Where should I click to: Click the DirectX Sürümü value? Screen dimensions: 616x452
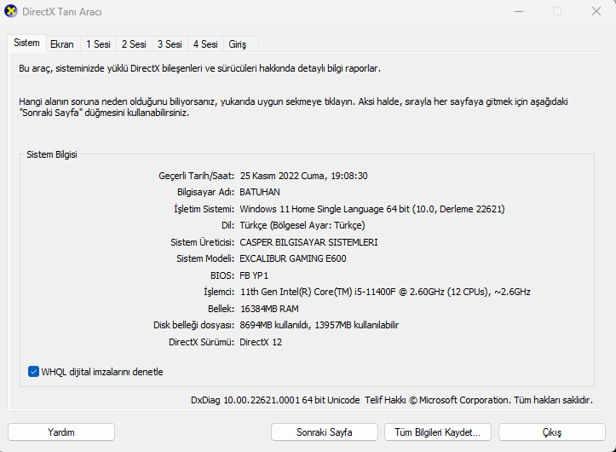click(261, 342)
